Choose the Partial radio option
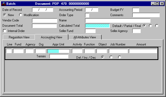 pyautogui.click(x=150, y=26)
